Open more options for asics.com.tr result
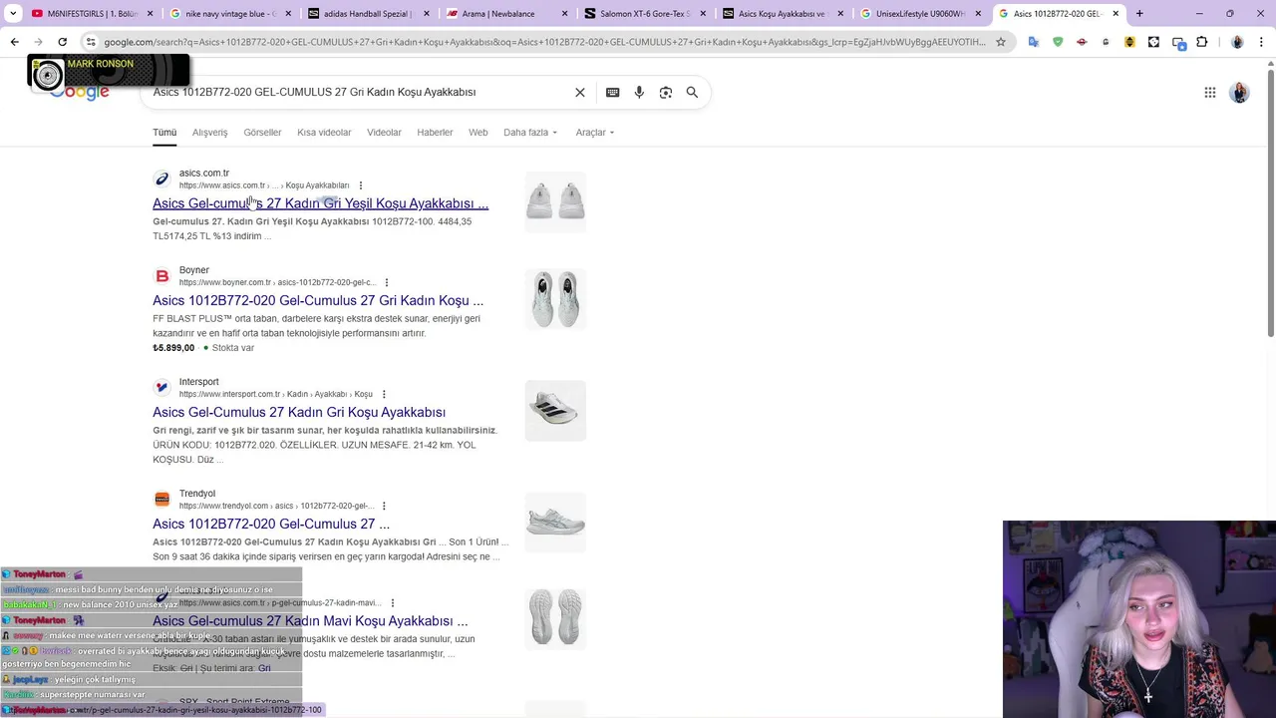Screen dimensions: 1276x718 361,185
